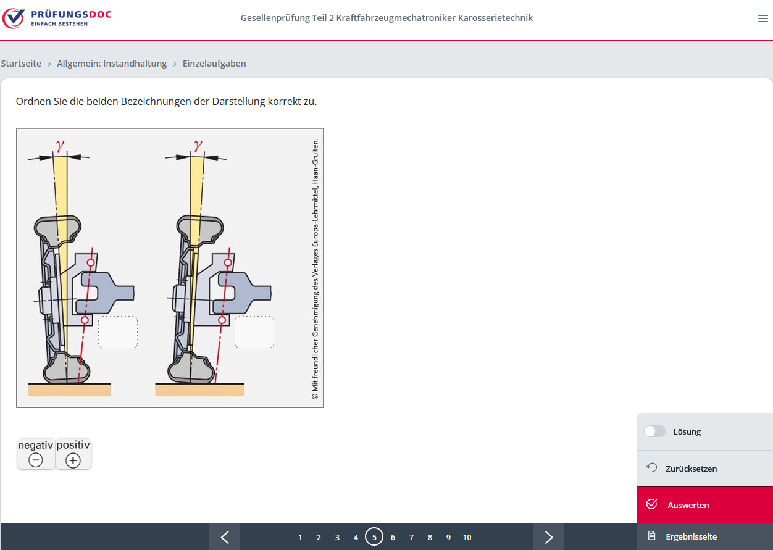773x550 pixels.
Task: Open the Startseite breadcrumb link
Action: click(21, 64)
